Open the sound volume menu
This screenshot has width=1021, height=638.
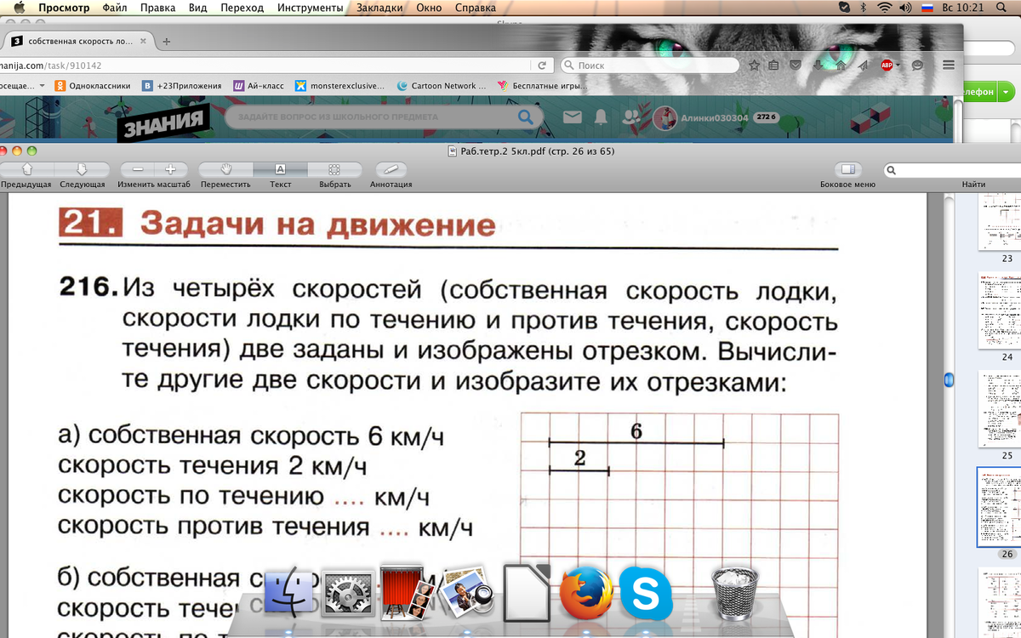point(905,8)
